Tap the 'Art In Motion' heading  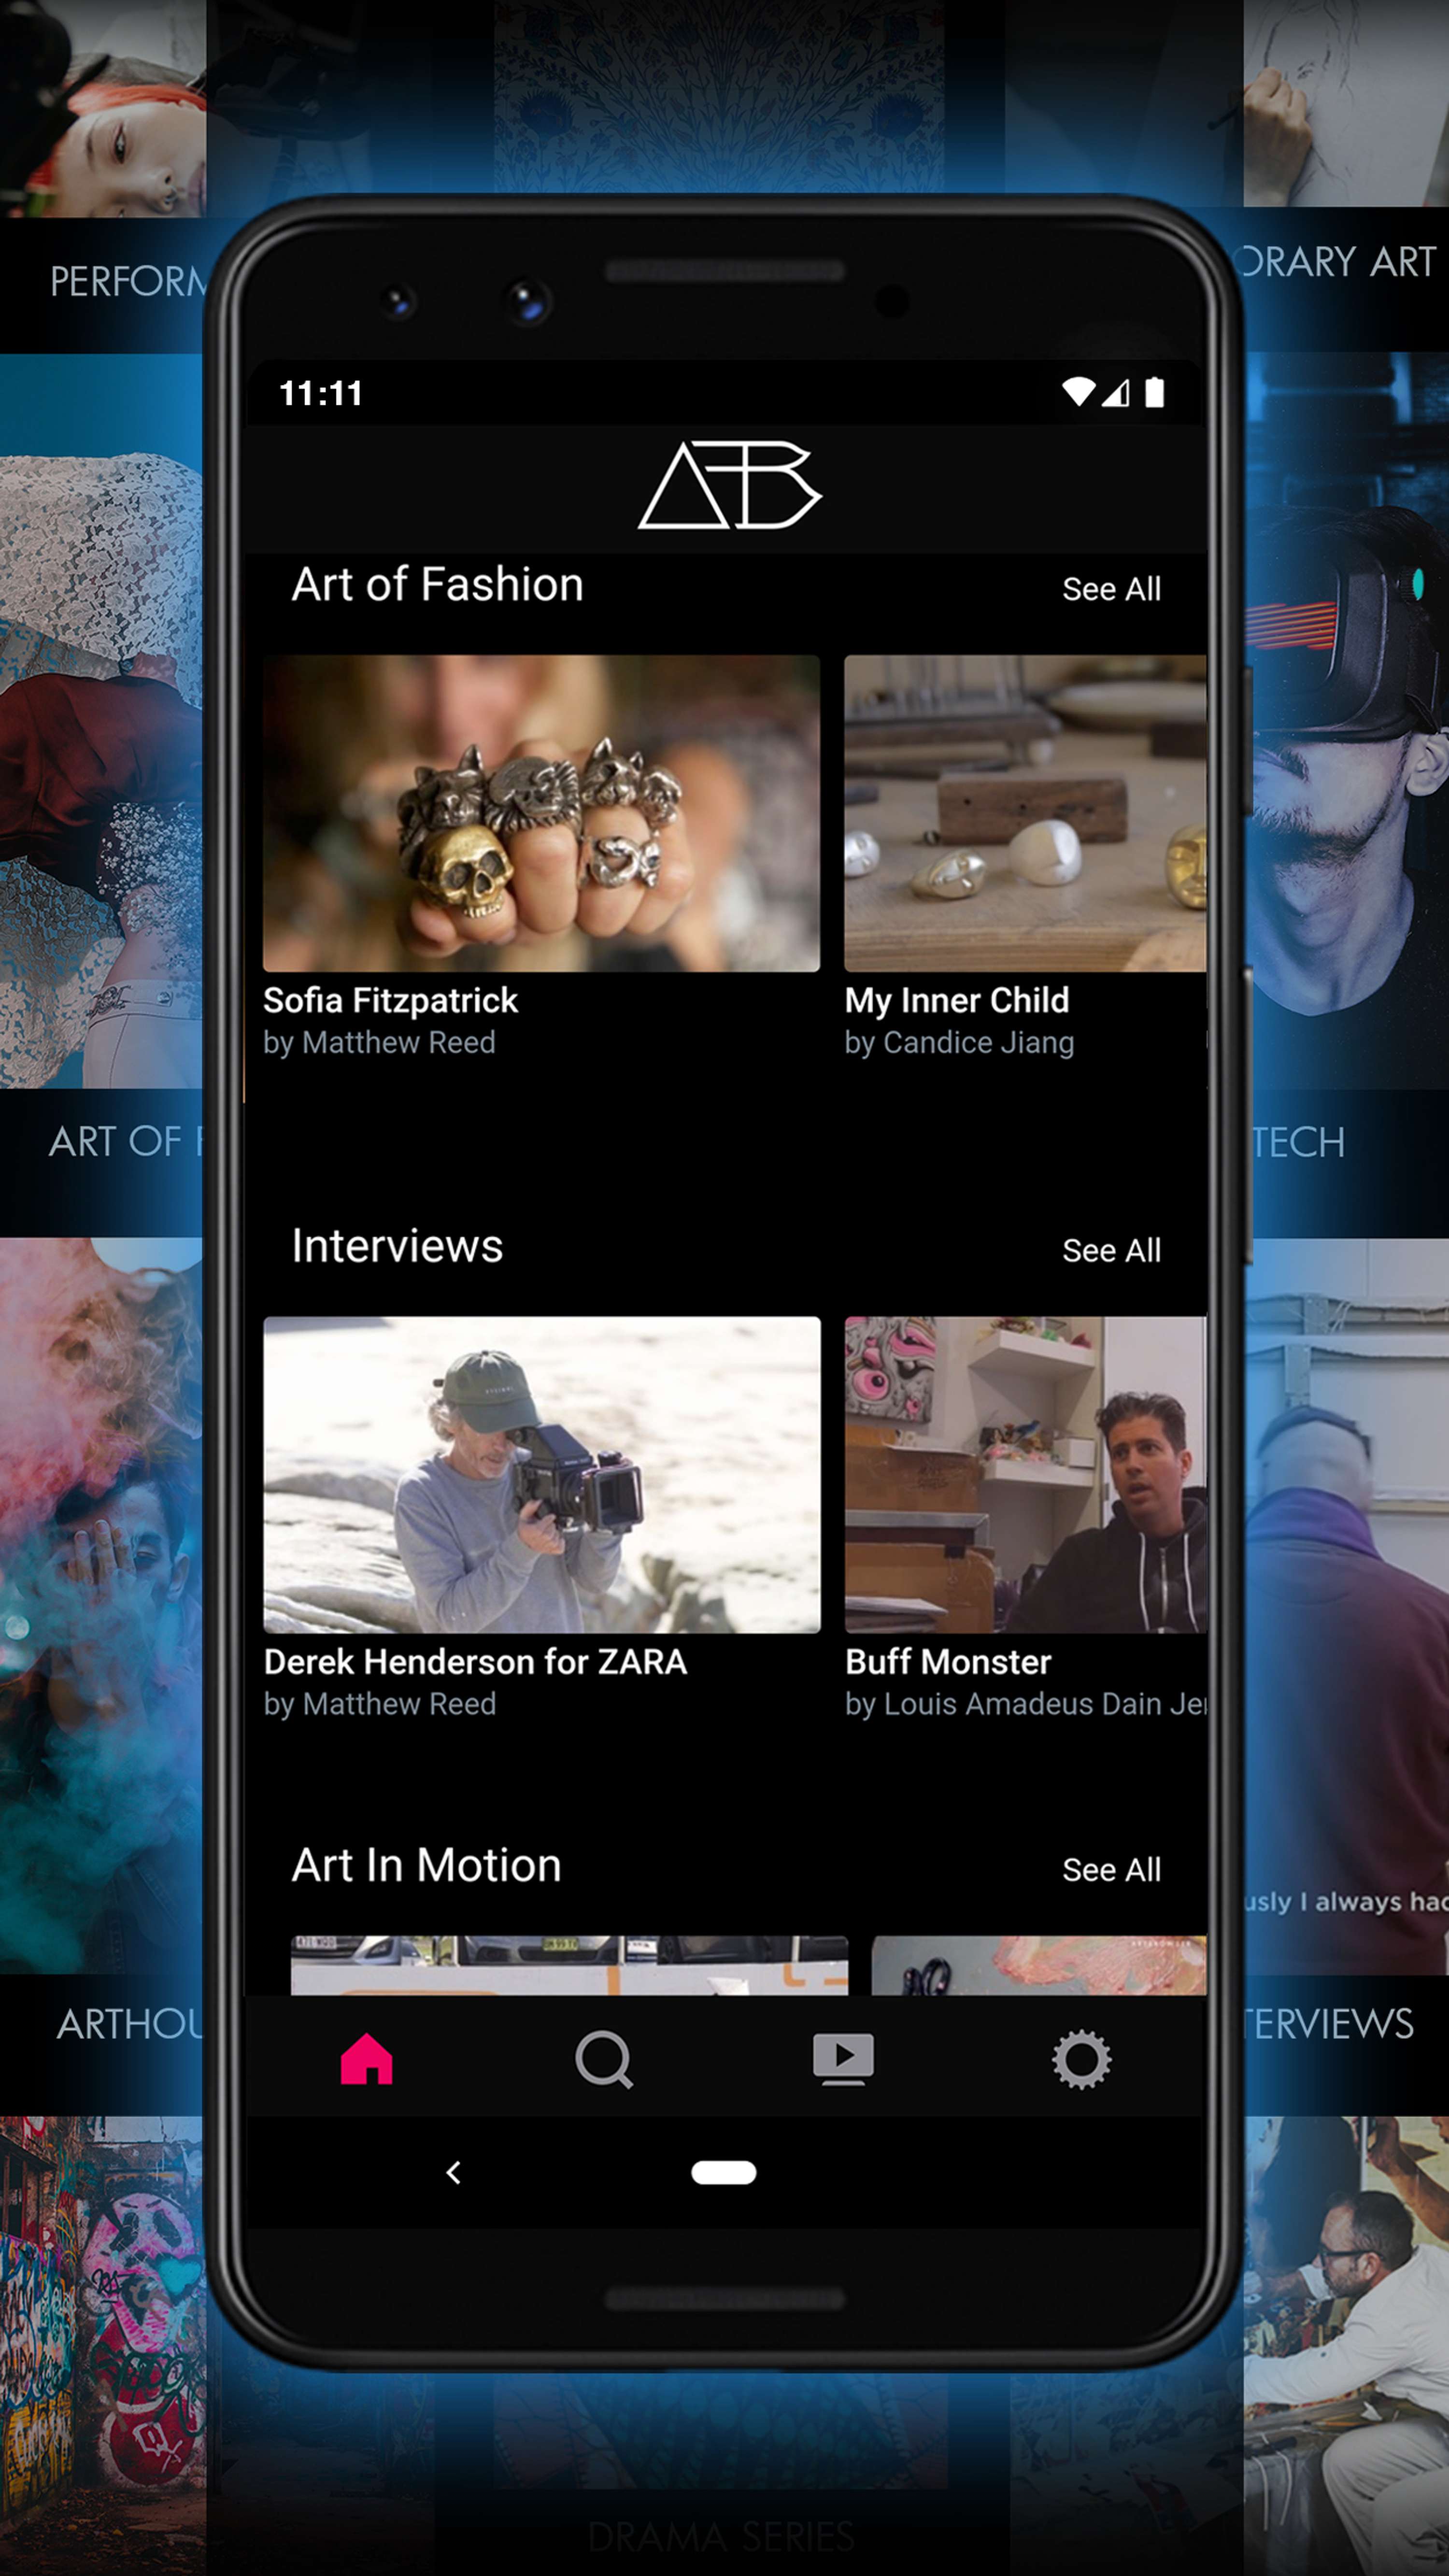426,1865
